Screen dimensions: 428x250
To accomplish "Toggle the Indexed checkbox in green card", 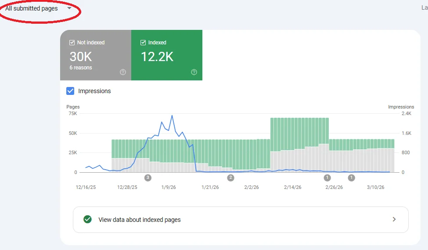I will click(143, 43).
